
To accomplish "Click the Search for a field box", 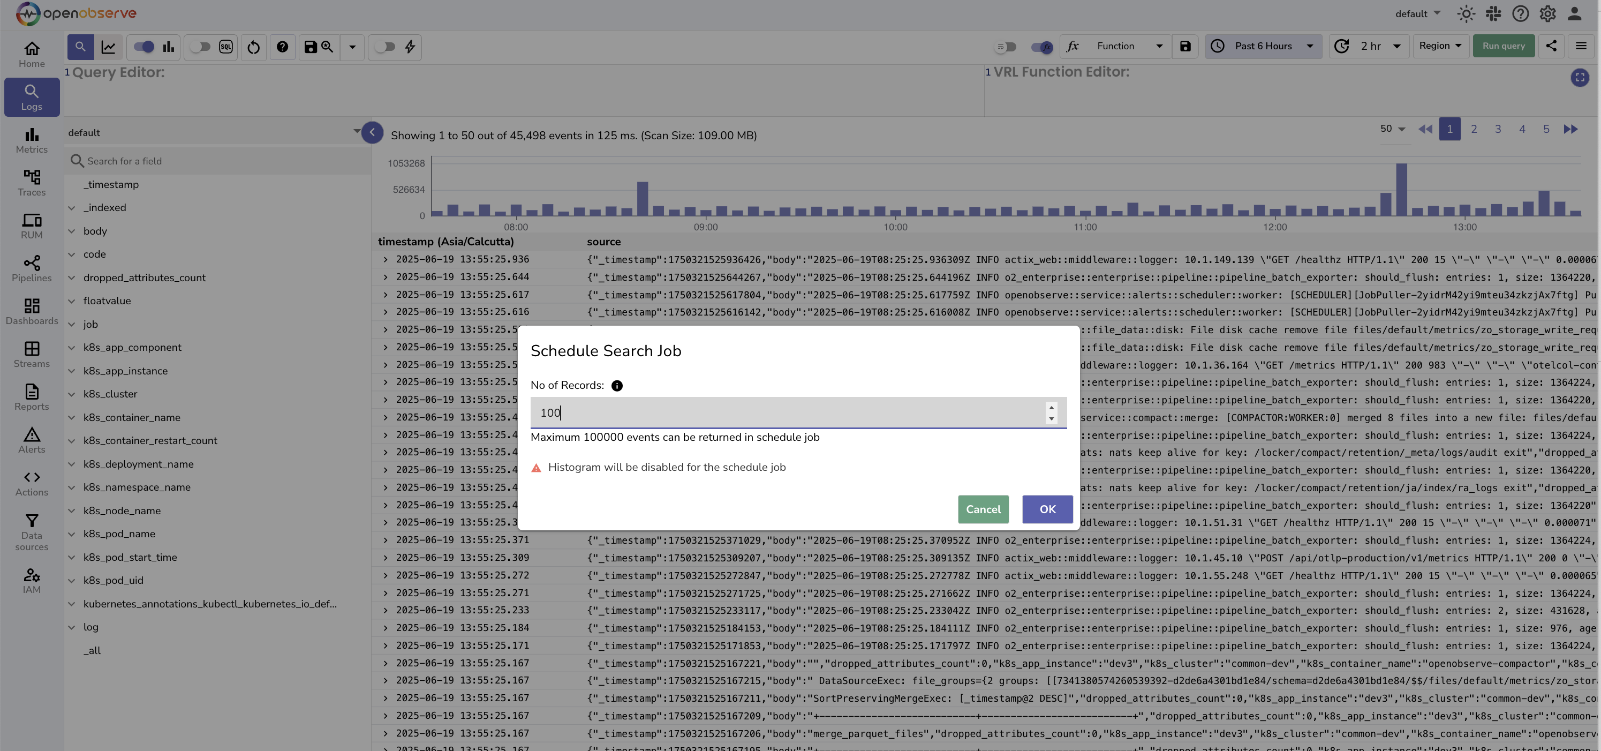I will [217, 161].
